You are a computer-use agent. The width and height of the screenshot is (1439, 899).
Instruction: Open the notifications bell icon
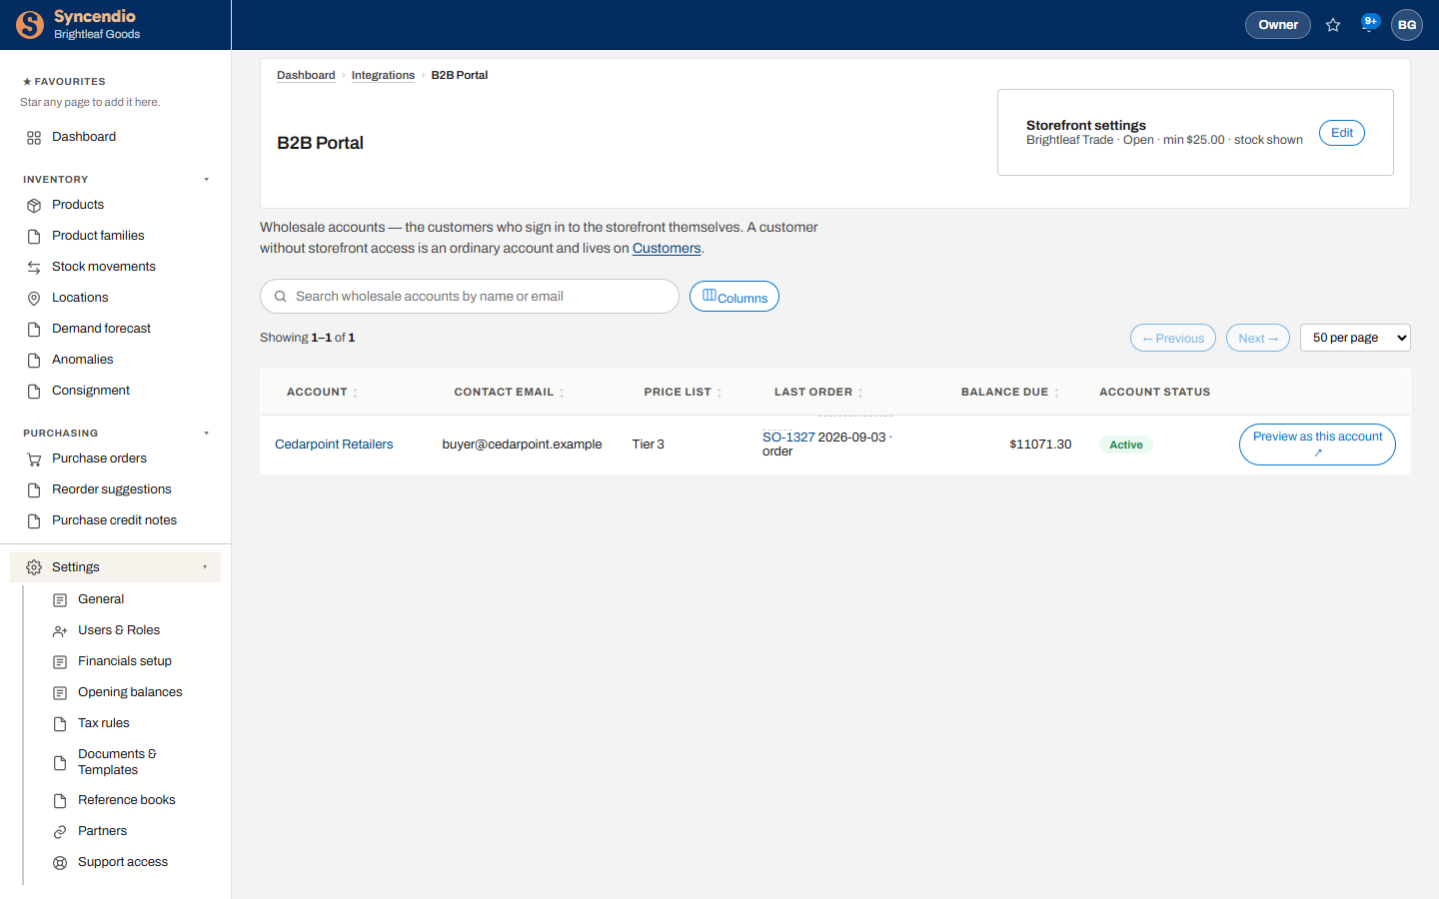click(1369, 25)
